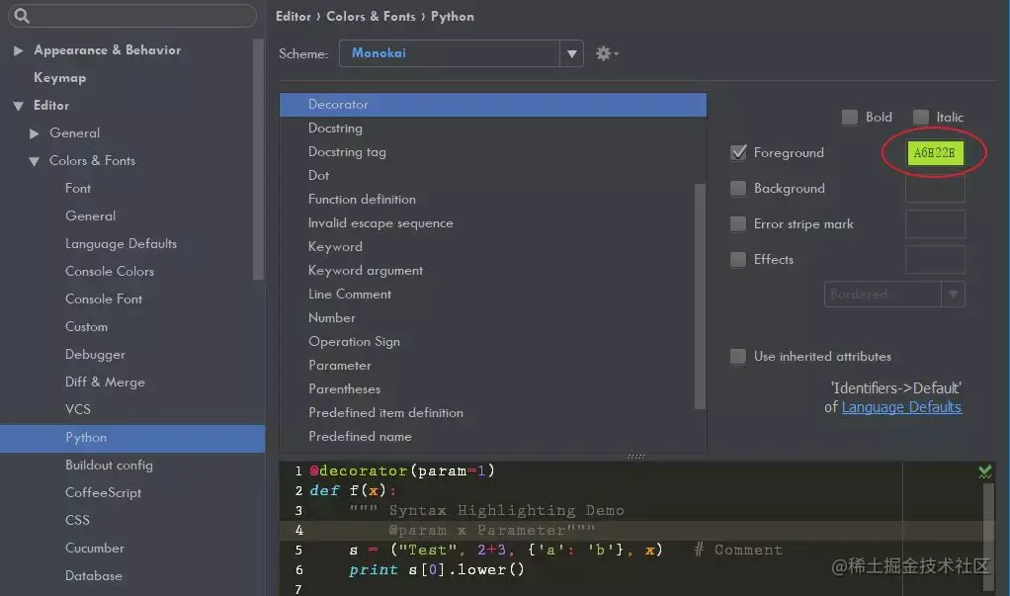Click @decorator in the code preview
1010x596 pixels.
[359, 471]
